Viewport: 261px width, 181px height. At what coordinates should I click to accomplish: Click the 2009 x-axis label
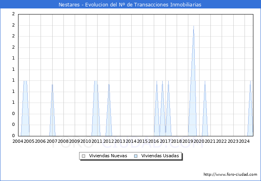coord(74,141)
